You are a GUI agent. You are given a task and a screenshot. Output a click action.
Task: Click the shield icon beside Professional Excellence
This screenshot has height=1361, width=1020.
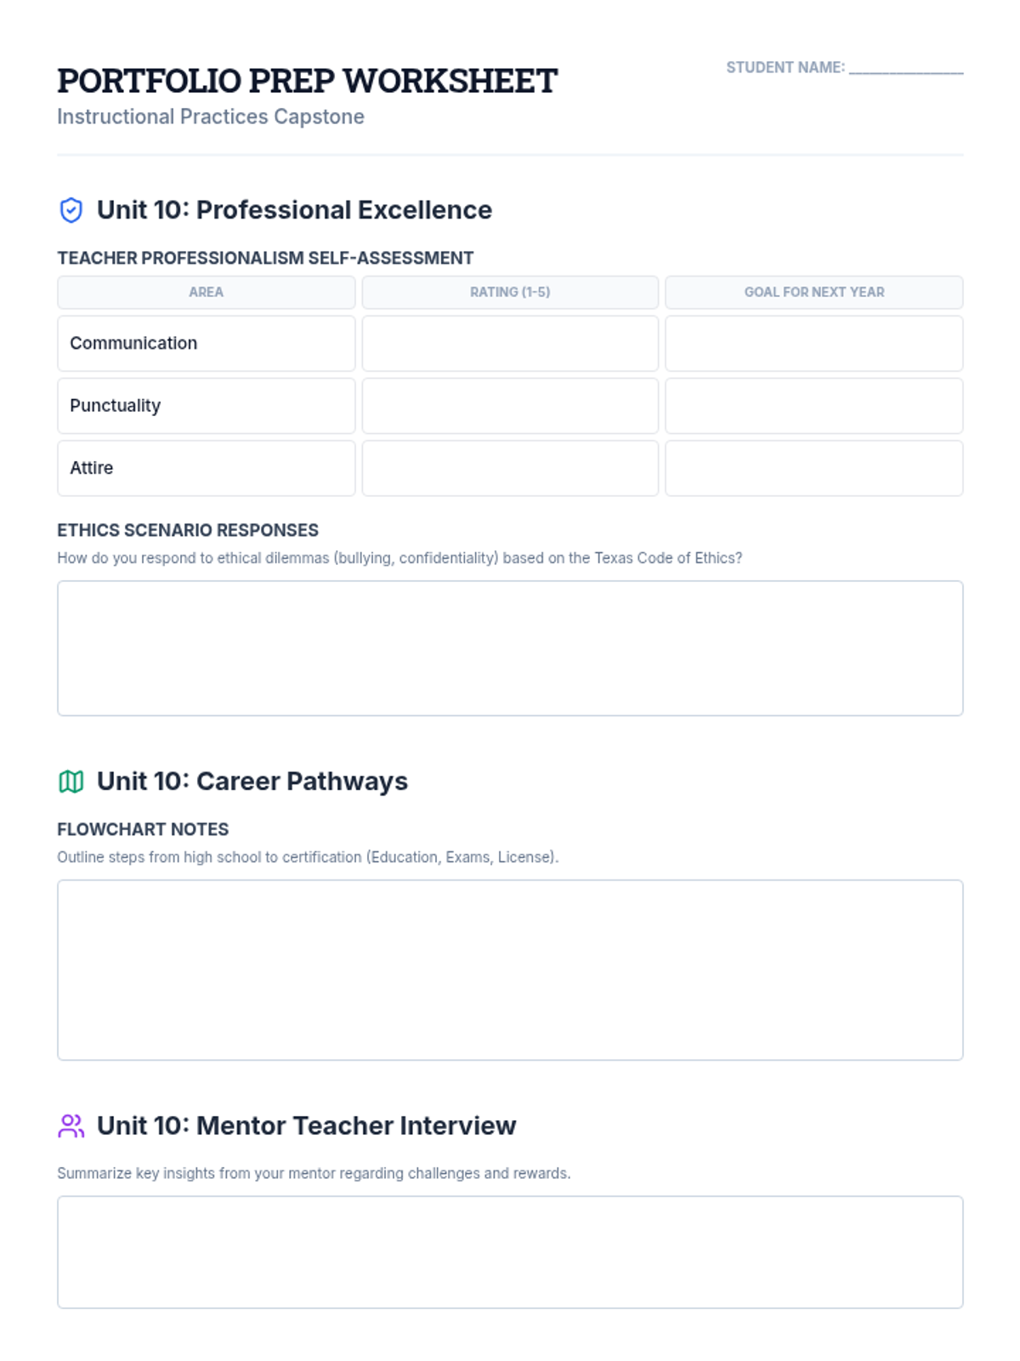pos(71,210)
